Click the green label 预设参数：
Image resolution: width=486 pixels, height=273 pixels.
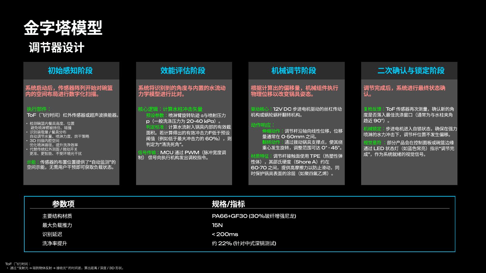(x=157, y=115)
